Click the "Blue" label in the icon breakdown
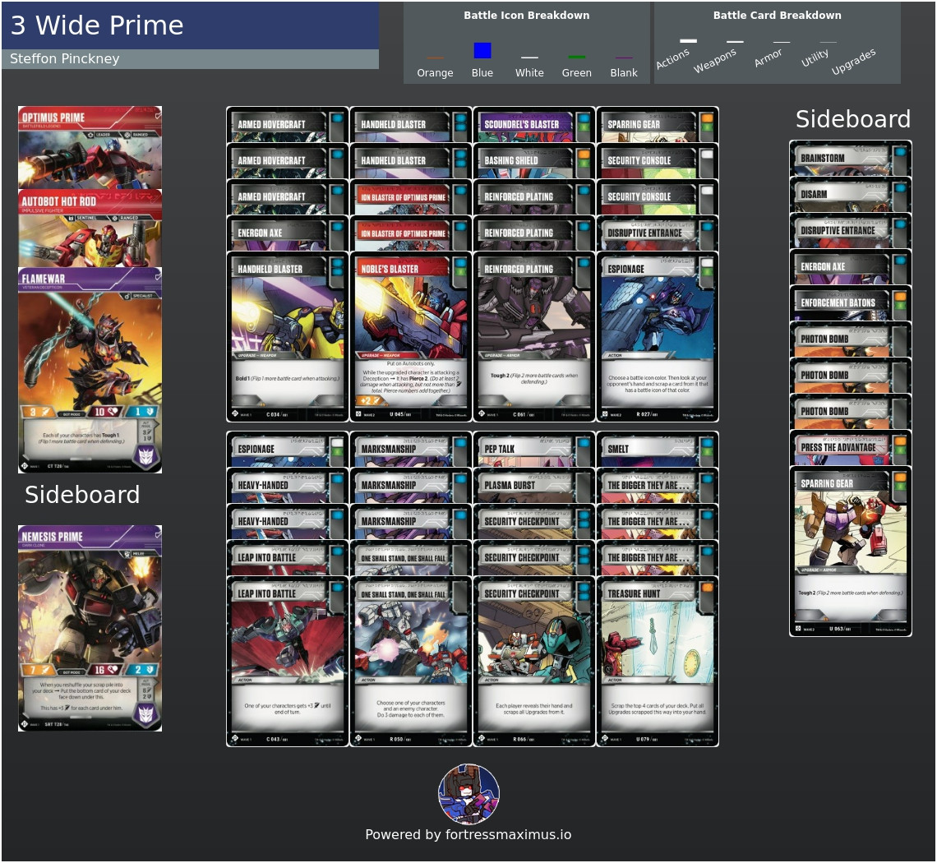Viewport: 937px width, 863px height. (x=482, y=73)
